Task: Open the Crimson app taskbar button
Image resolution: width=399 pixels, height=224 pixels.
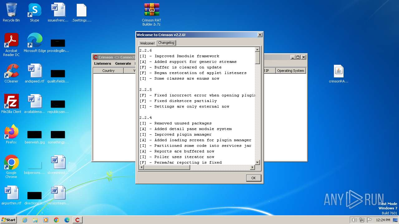Action: pyautogui.click(x=77, y=220)
